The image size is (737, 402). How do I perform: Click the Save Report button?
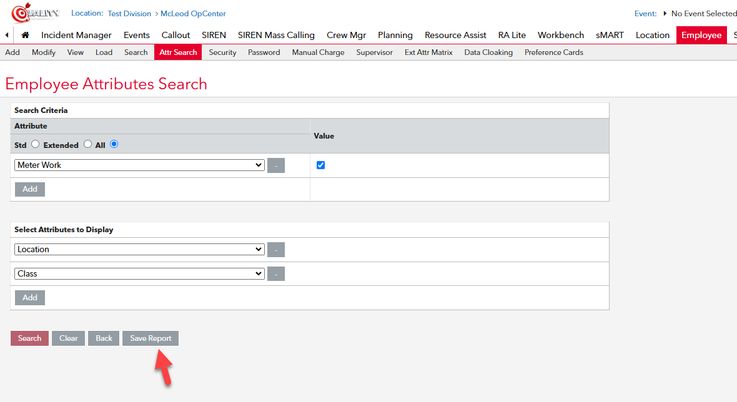click(x=151, y=338)
